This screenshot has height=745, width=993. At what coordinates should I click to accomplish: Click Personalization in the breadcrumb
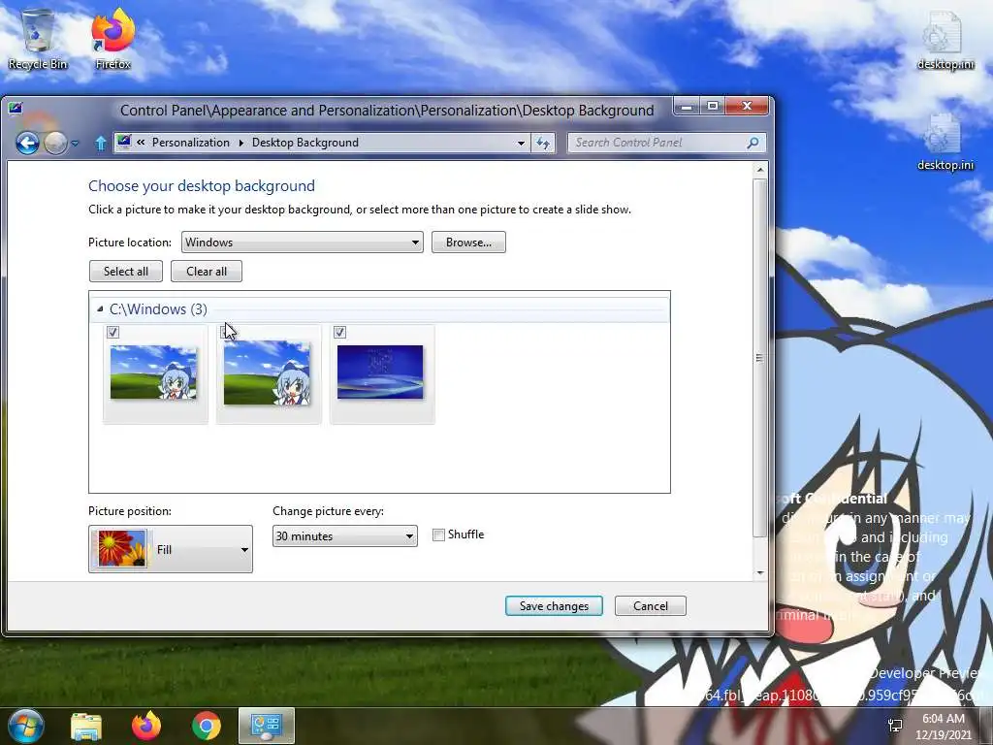point(191,143)
